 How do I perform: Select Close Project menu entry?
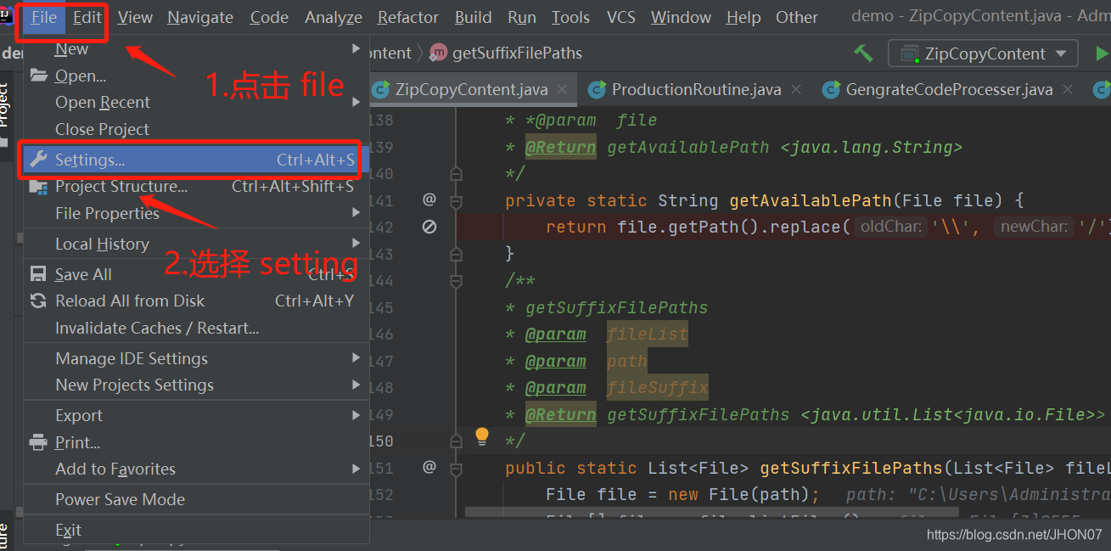(x=196, y=129)
